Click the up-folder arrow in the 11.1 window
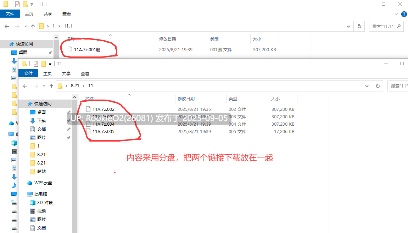This screenshot has height=233, width=408. (33, 26)
